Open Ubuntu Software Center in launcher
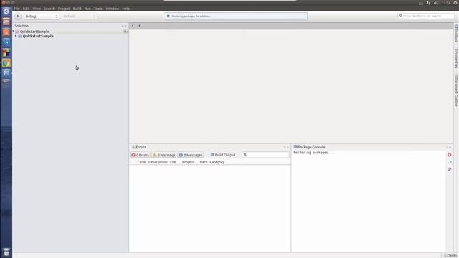Image resolution: width=459 pixels, height=258 pixels. [6, 32]
